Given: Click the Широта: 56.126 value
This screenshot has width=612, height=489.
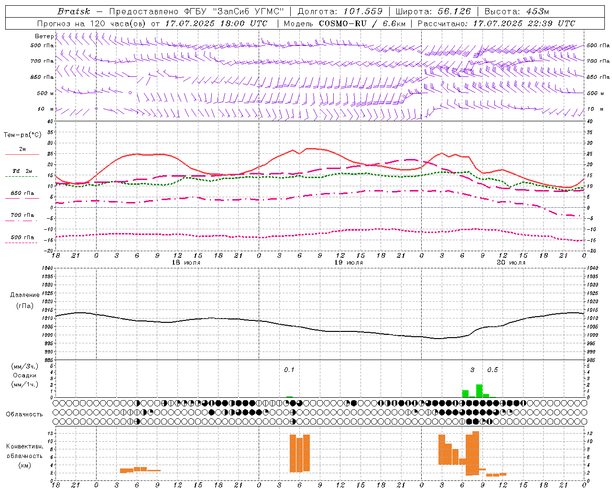Looking at the screenshot, I should (x=434, y=11).
